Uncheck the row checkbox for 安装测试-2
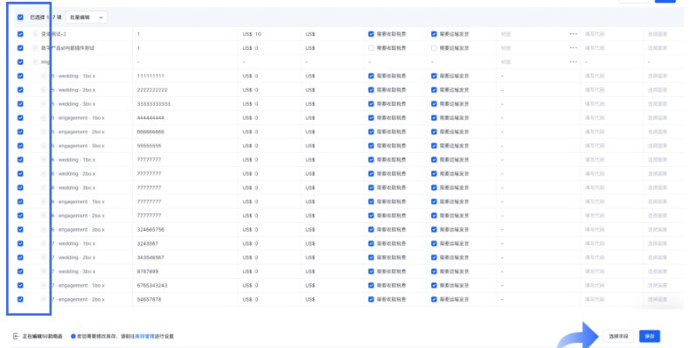The width and height of the screenshot is (690, 348). [20, 34]
